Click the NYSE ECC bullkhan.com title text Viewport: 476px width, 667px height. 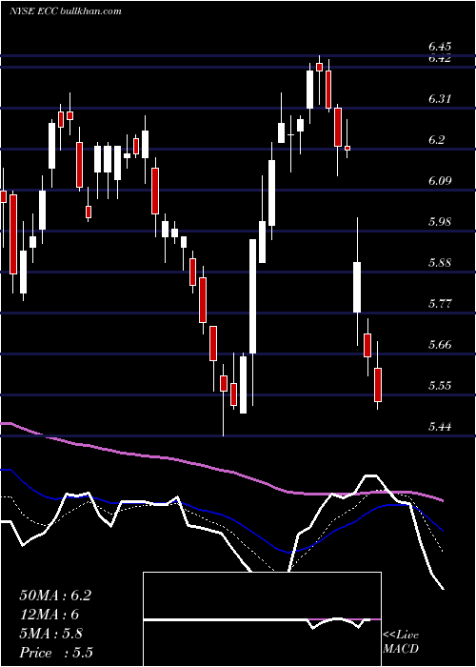coord(66,10)
